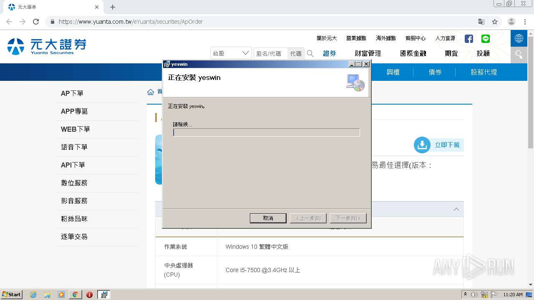Select the 期貨 main menu item
The image size is (534, 300).
(451, 53)
